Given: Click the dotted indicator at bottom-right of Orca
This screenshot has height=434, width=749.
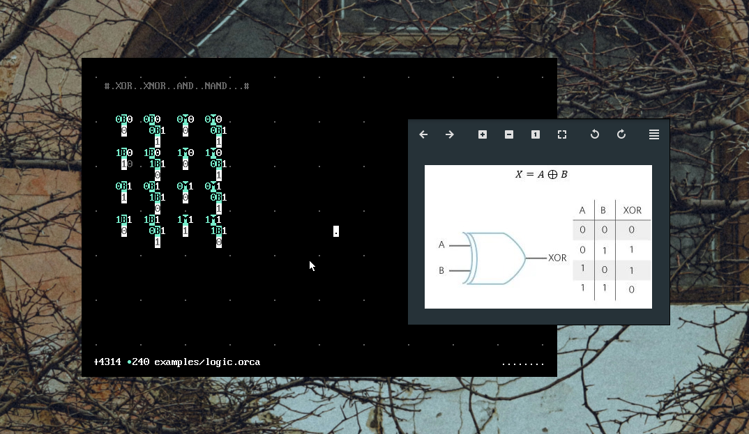Looking at the screenshot, I should coord(522,363).
